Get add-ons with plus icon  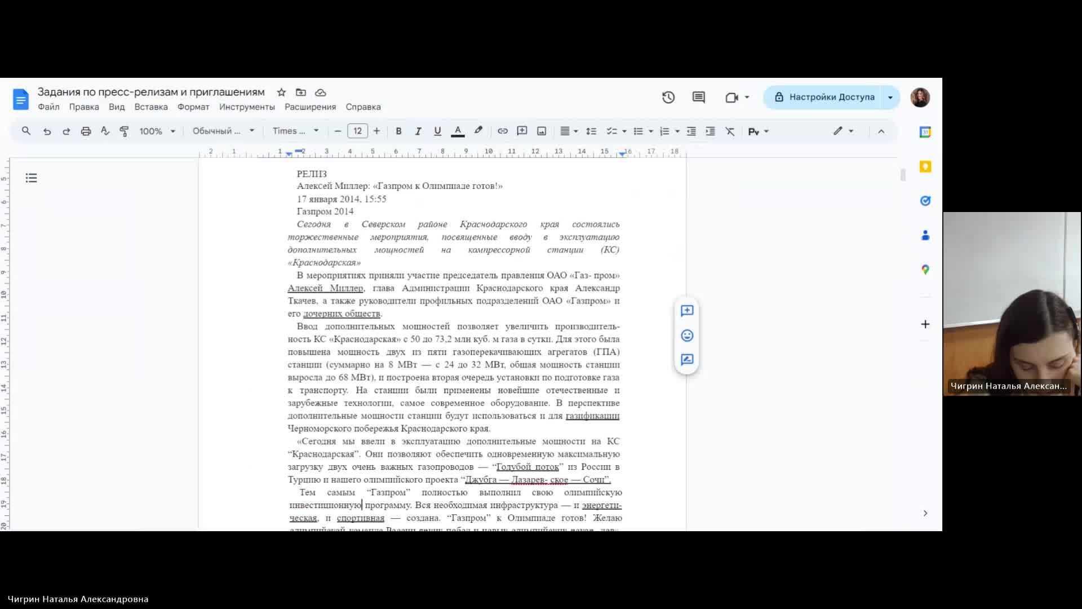click(x=925, y=324)
